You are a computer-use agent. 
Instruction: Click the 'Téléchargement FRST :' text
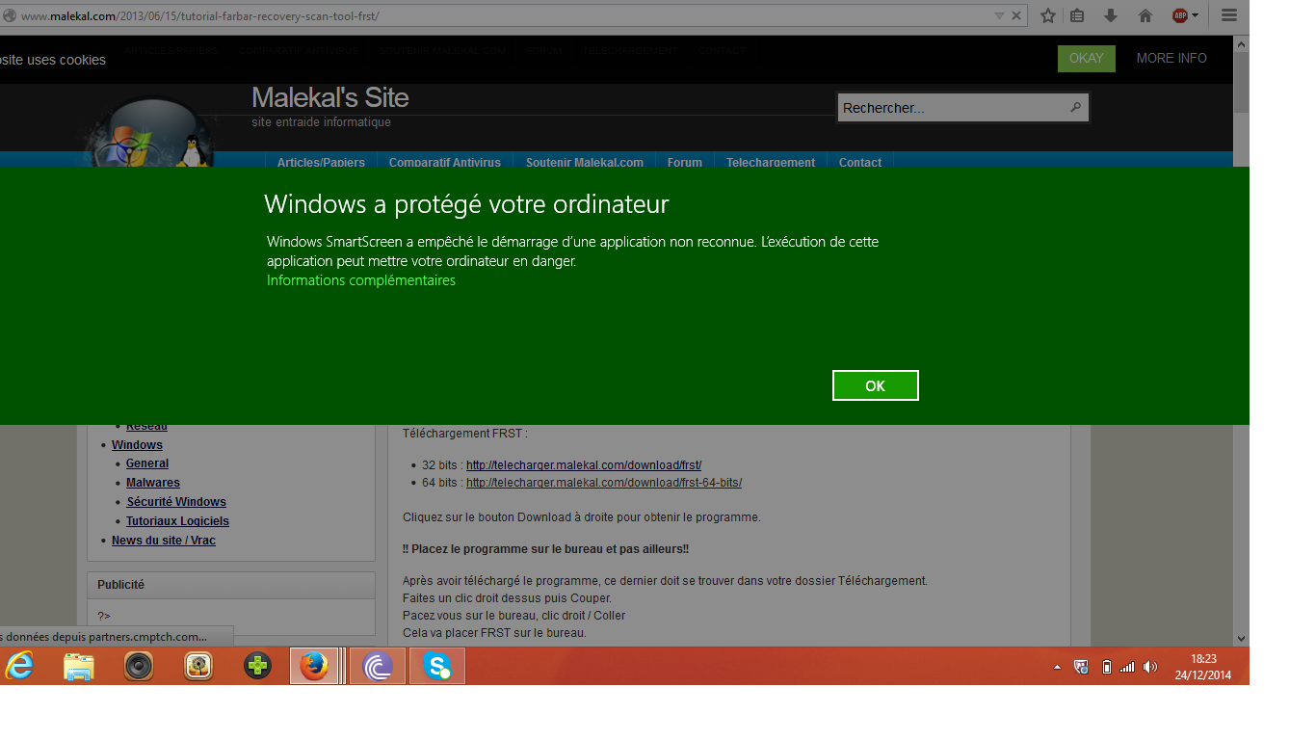click(465, 434)
